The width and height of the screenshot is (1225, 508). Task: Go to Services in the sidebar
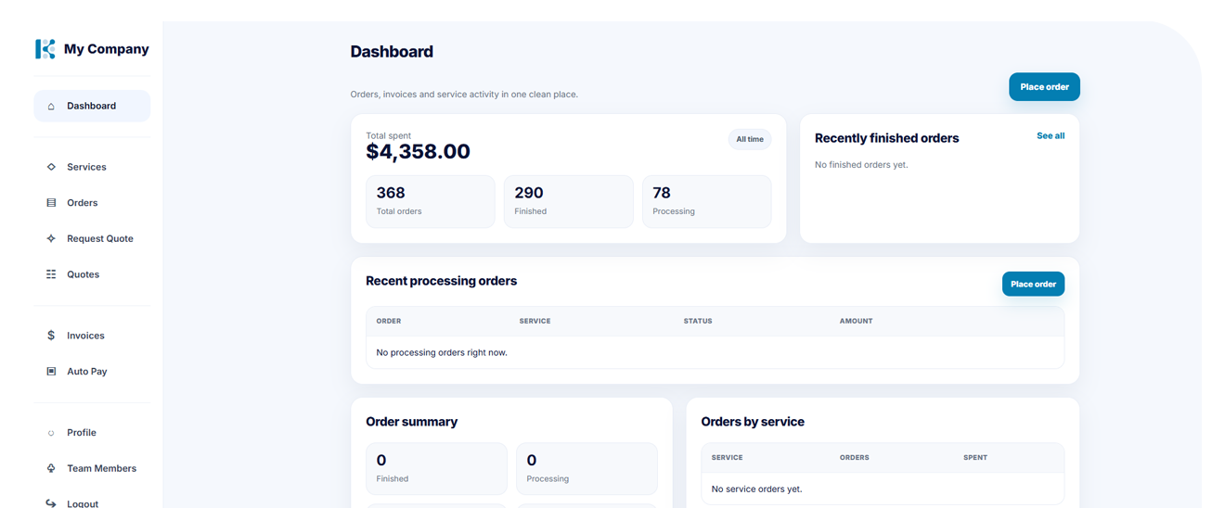tap(92, 167)
